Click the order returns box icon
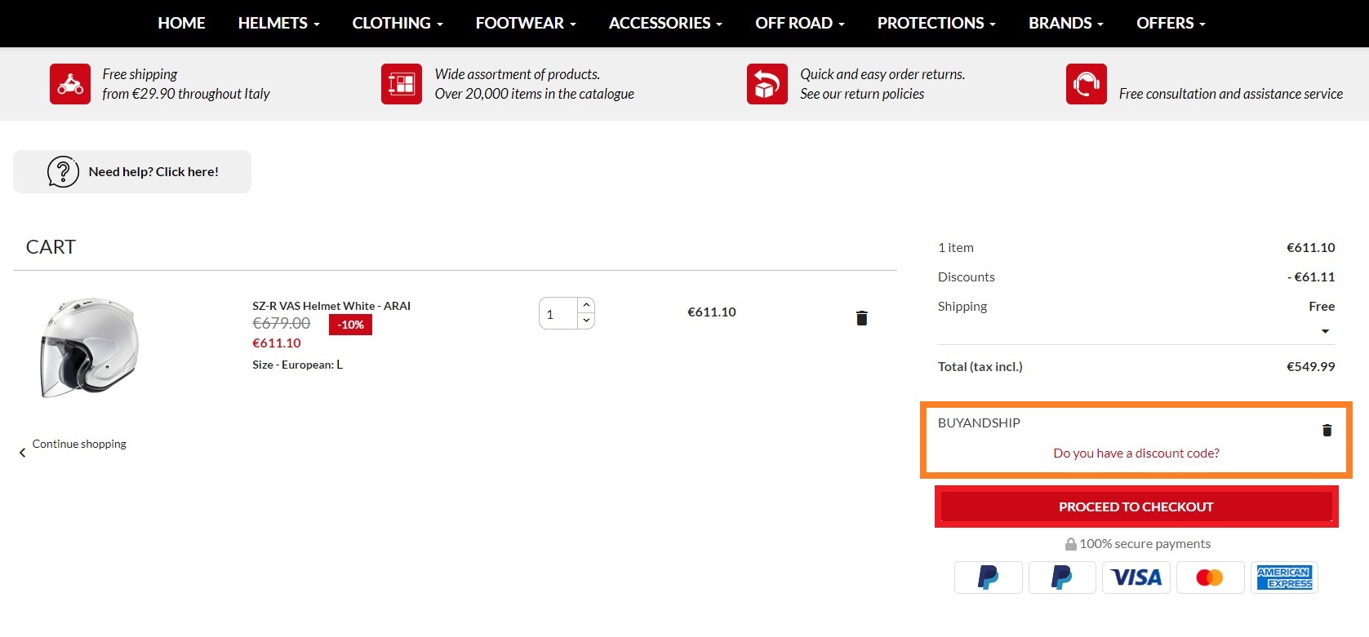The image size is (1369, 637). (767, 84)
